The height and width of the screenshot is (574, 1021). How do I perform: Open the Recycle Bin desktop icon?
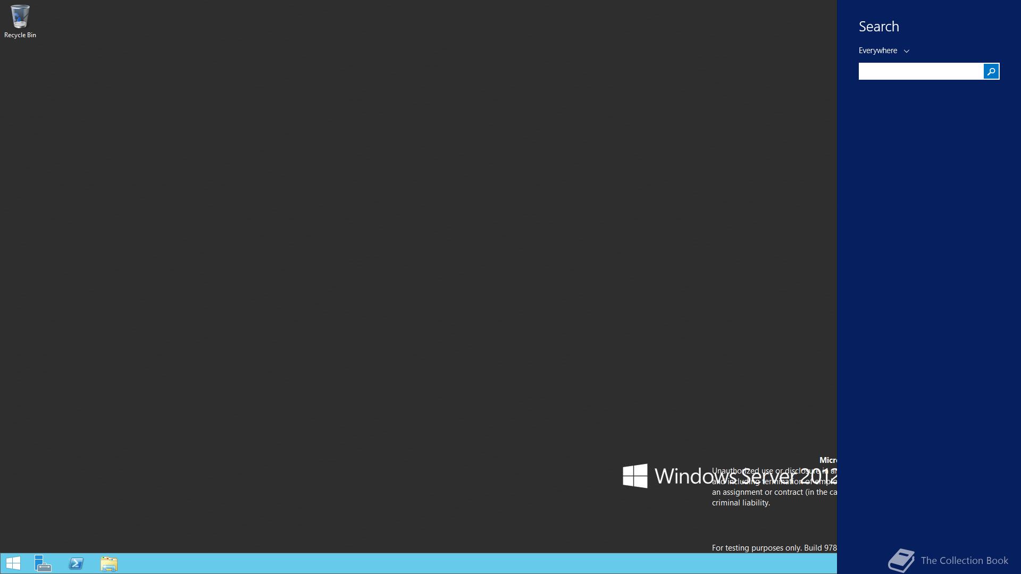[20, 21]
